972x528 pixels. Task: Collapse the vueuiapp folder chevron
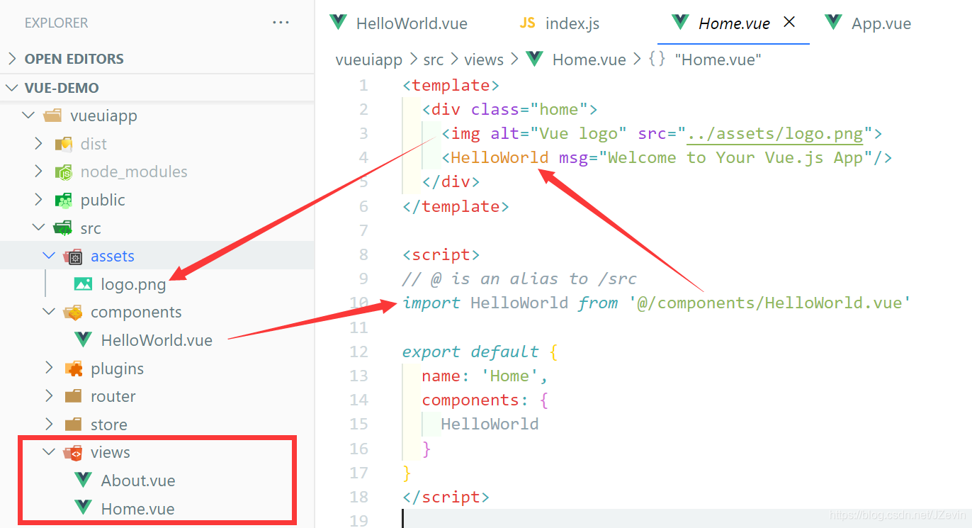tap(28, 116)
